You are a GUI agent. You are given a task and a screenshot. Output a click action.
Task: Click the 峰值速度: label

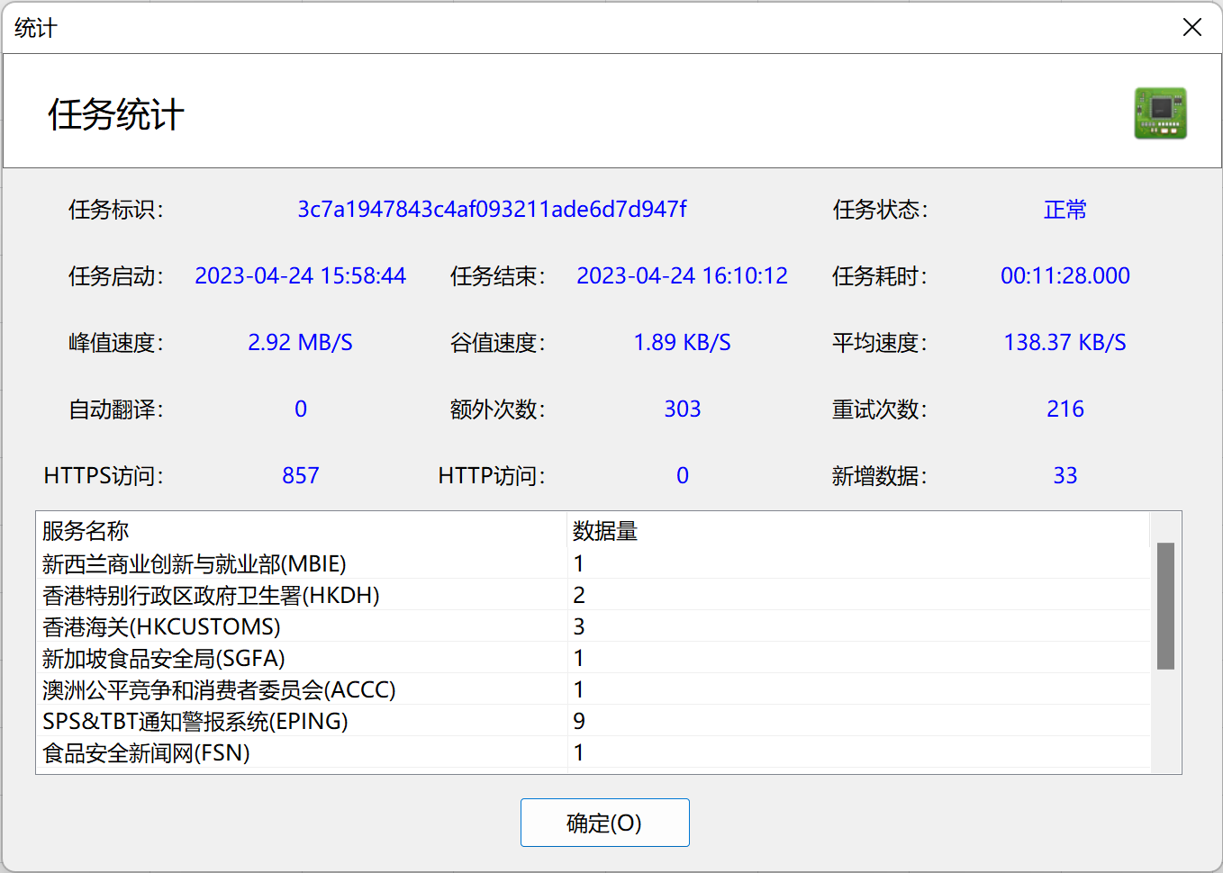click(116, 343)
